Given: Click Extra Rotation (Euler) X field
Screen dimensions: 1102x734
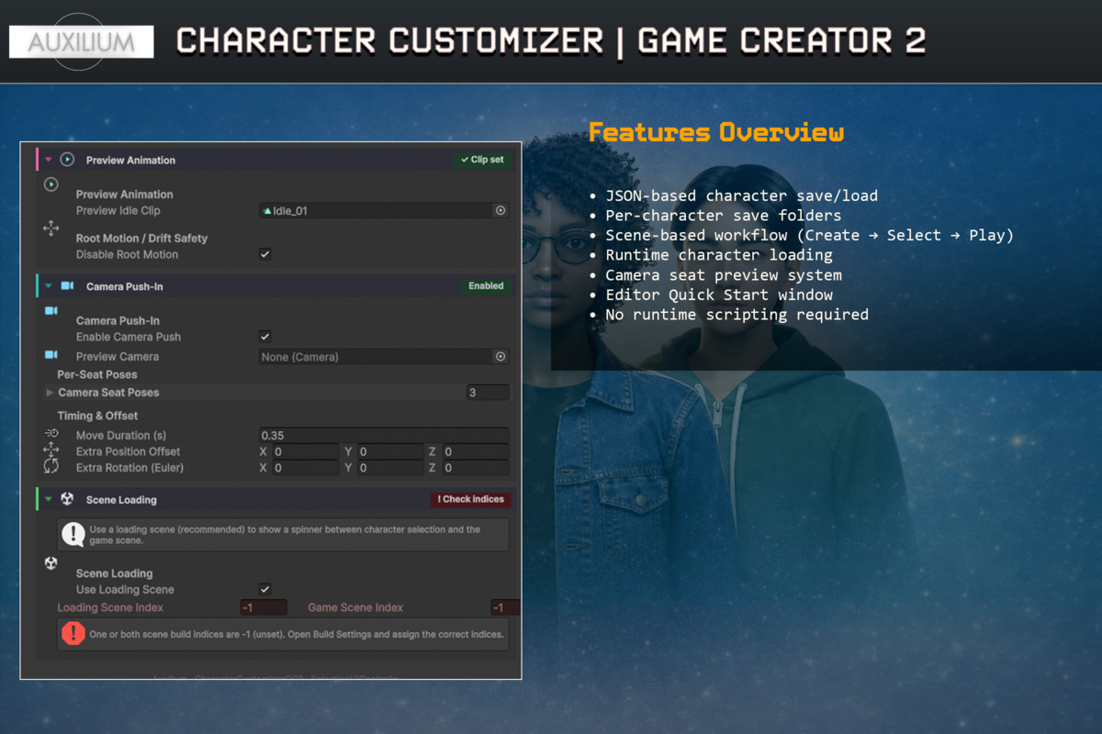Looking at the screenshot, I should [x=306, y=468].
